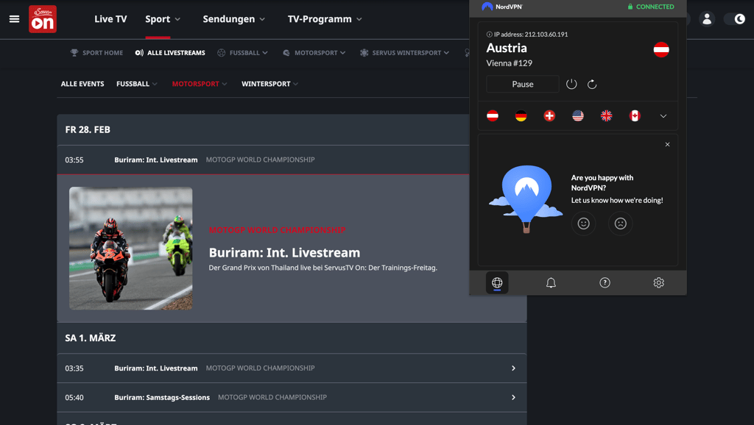Click the trophy icon beside Sport Home
Image resolution: width=754 pixels, height=425 pixels.
74,53
